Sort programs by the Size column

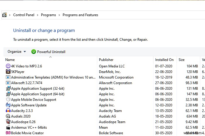click(182, 60)
